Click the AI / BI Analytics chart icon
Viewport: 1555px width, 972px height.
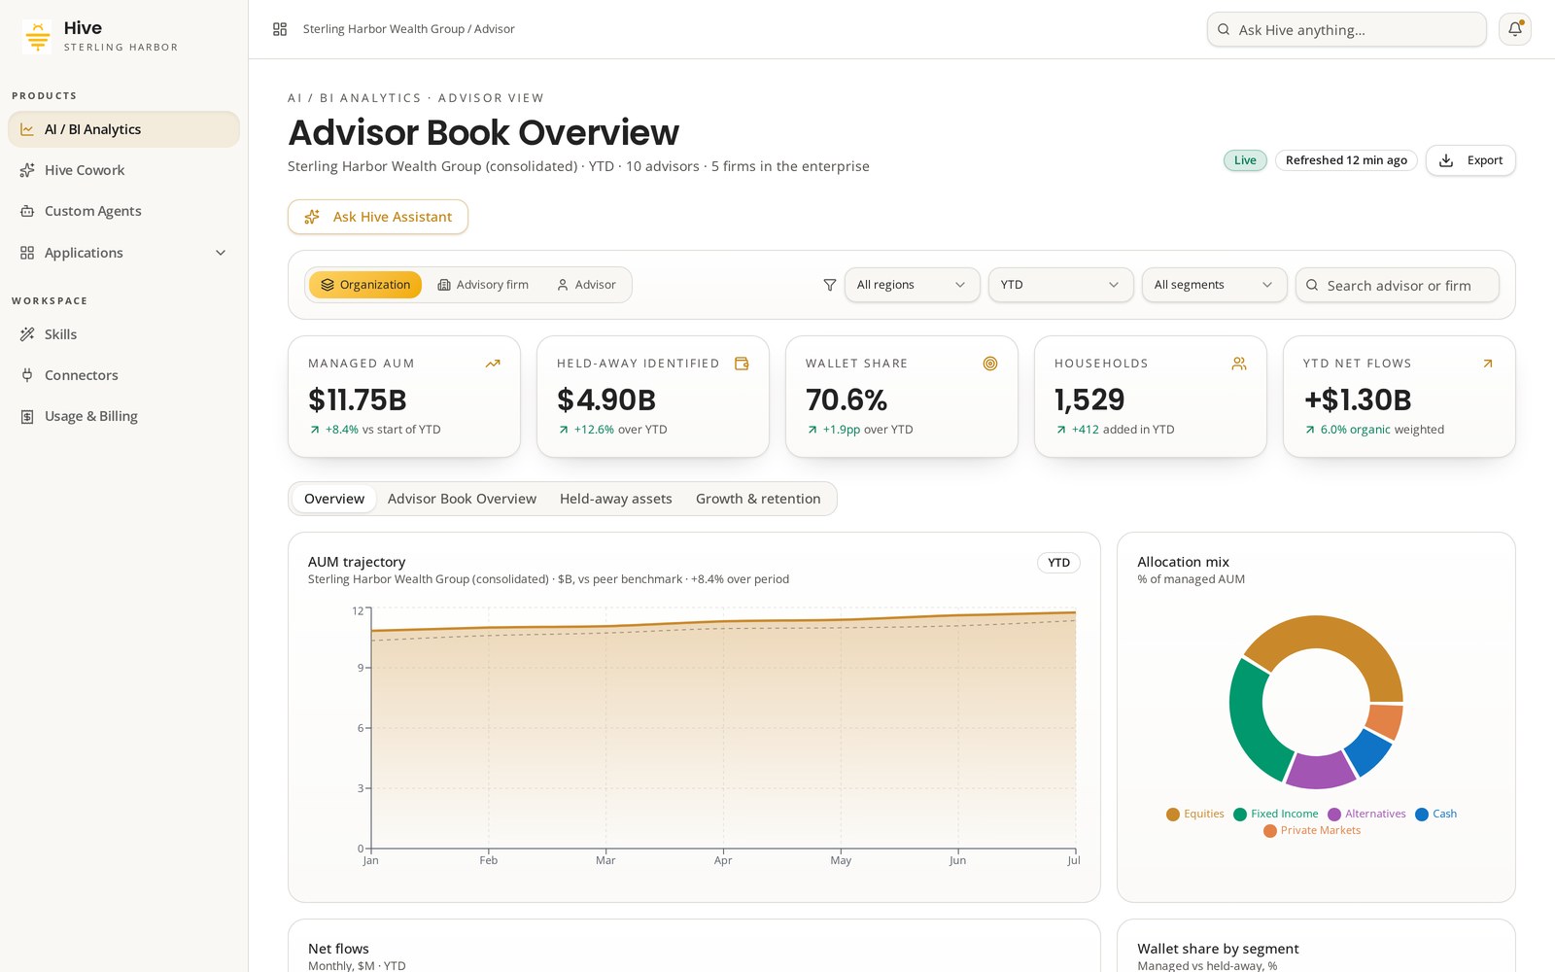[x=27, y=129]
